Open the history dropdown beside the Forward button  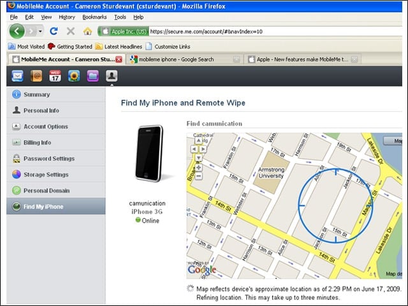(40, 31)
